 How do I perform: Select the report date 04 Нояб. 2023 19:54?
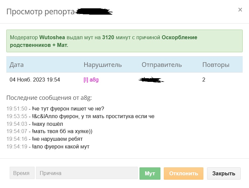(35, 80)
